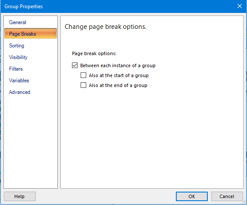Switch to the Sorting page

click(x=16, y=46)
